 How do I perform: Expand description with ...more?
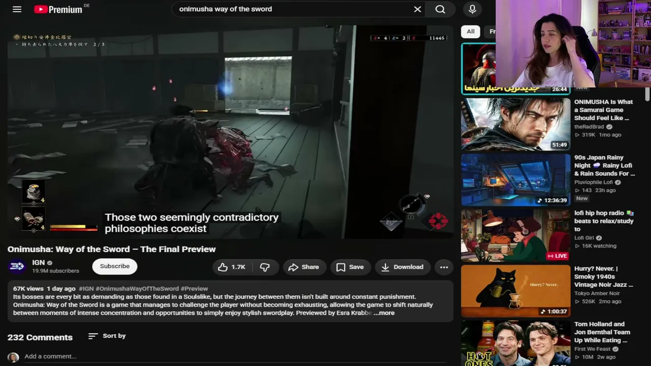coord(384,313)
